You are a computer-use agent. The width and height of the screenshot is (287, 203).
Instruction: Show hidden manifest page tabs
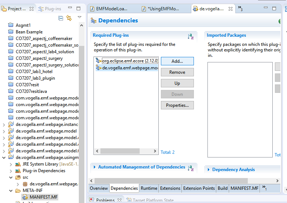[264, 188]
